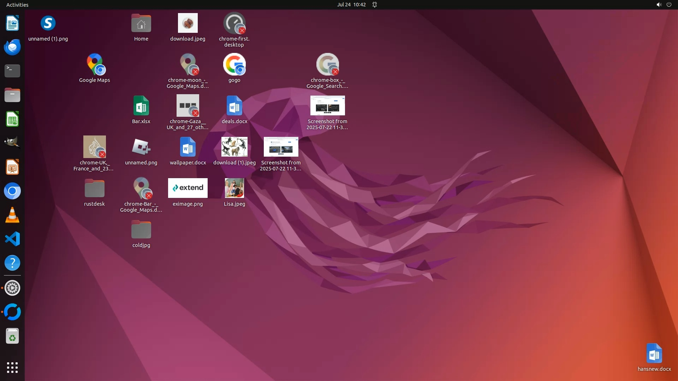Open the Terminal dock icon

click(x=12, y=71)
